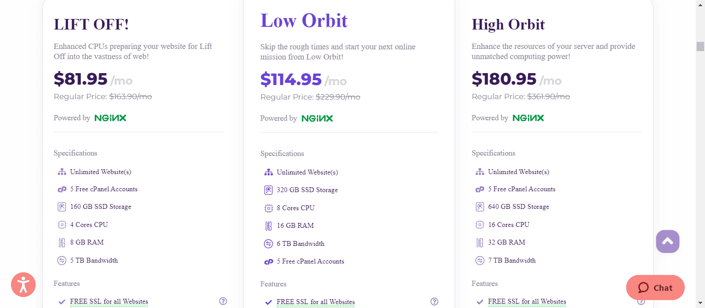The width and height of the screenshot is (705, 308).
Task: Click the 8 GB RAM icon
Action: [62, 243]
